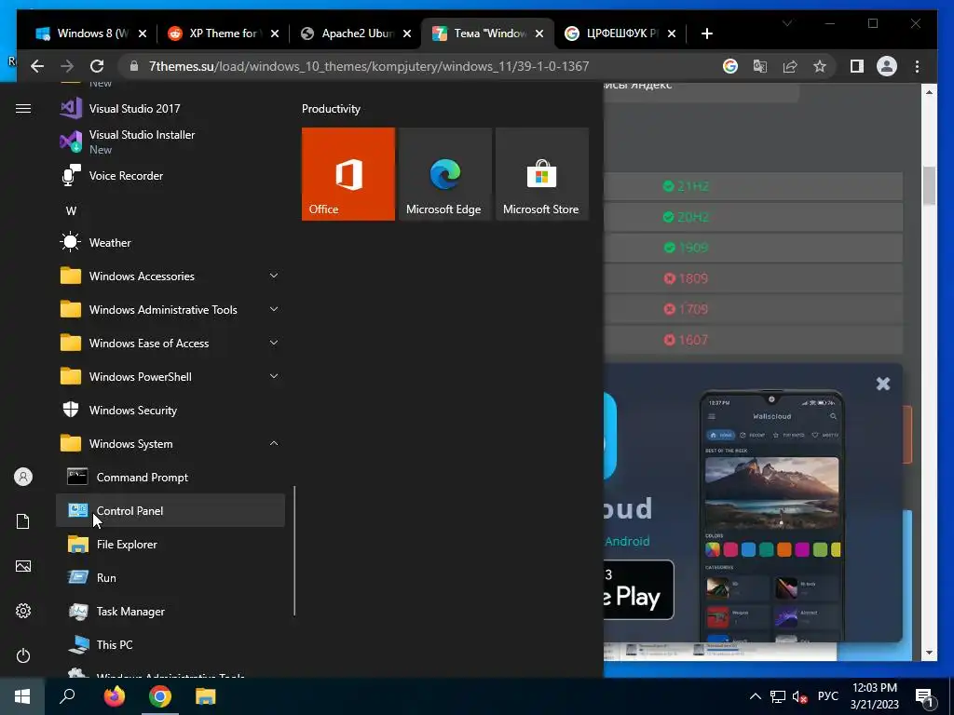Expand the Start menu hamburger button
954x715 pixels.
tap(23, 109)
